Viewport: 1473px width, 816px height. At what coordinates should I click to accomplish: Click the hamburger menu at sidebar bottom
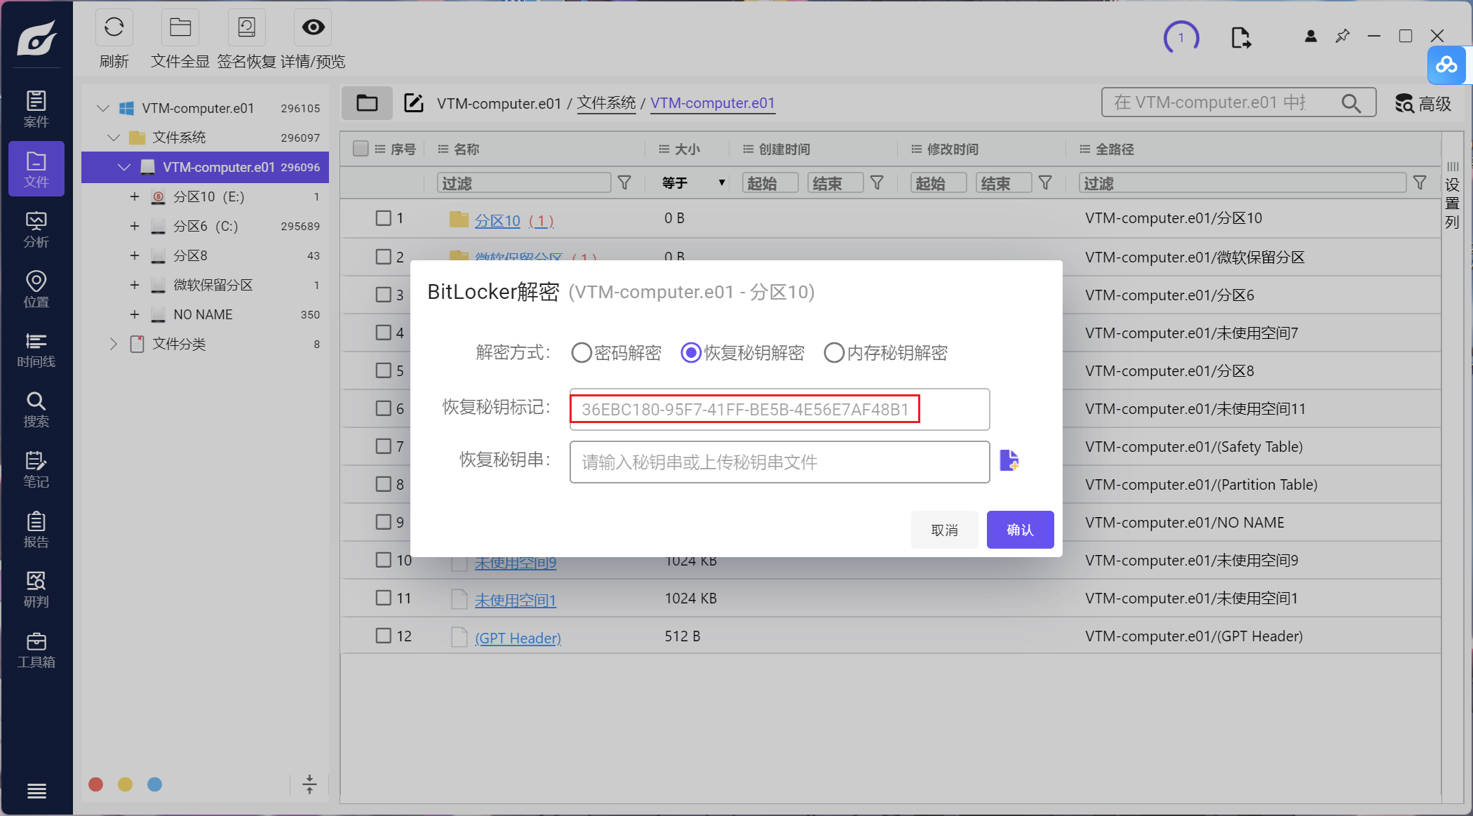pos(36,791)
